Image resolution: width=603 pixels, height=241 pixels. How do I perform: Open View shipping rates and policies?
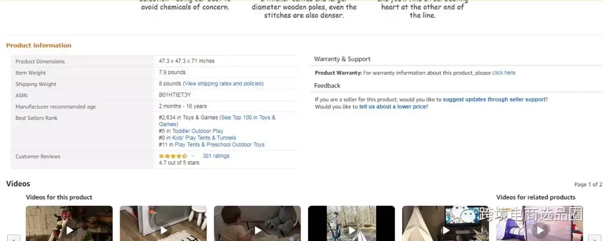(223, 84)
